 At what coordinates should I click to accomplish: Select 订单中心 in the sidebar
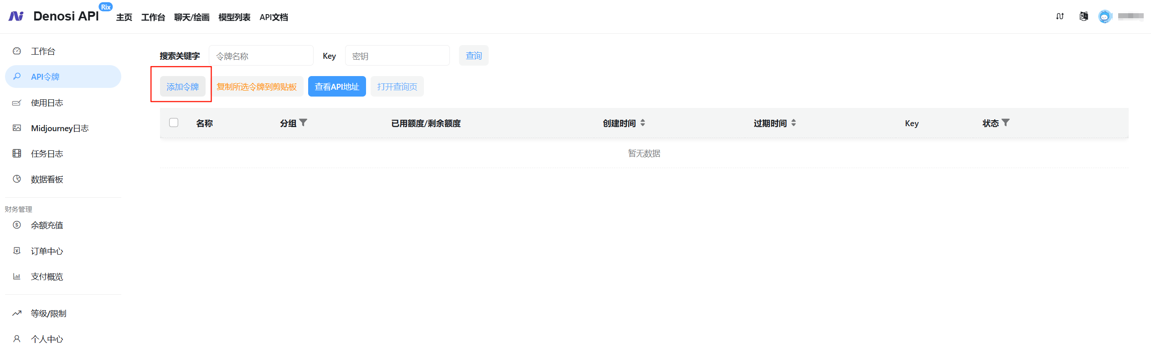coord(63,251)
